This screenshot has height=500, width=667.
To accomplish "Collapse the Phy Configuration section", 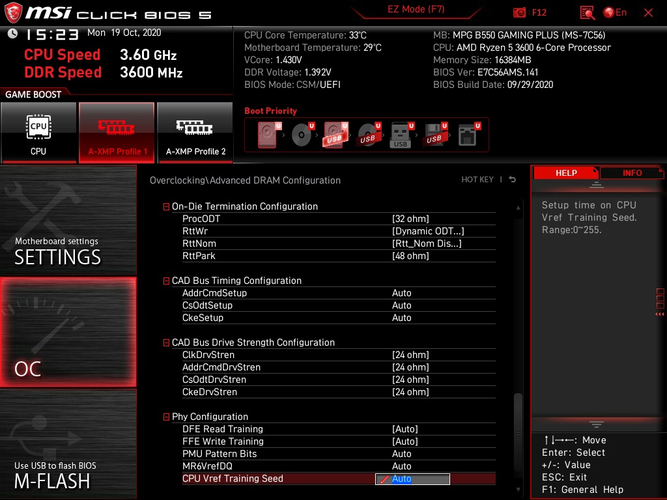I will [166, 417].
